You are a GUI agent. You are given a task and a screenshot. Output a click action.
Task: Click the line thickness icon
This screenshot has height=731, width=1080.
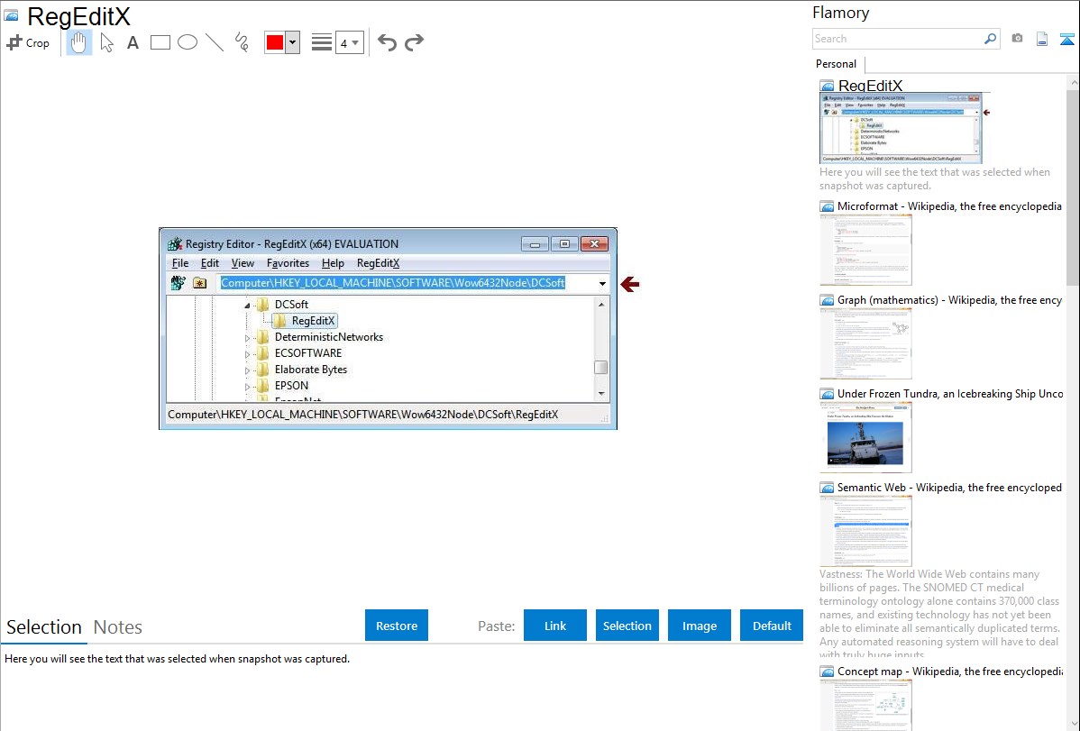pyautogui.click(x=322, y=42)
